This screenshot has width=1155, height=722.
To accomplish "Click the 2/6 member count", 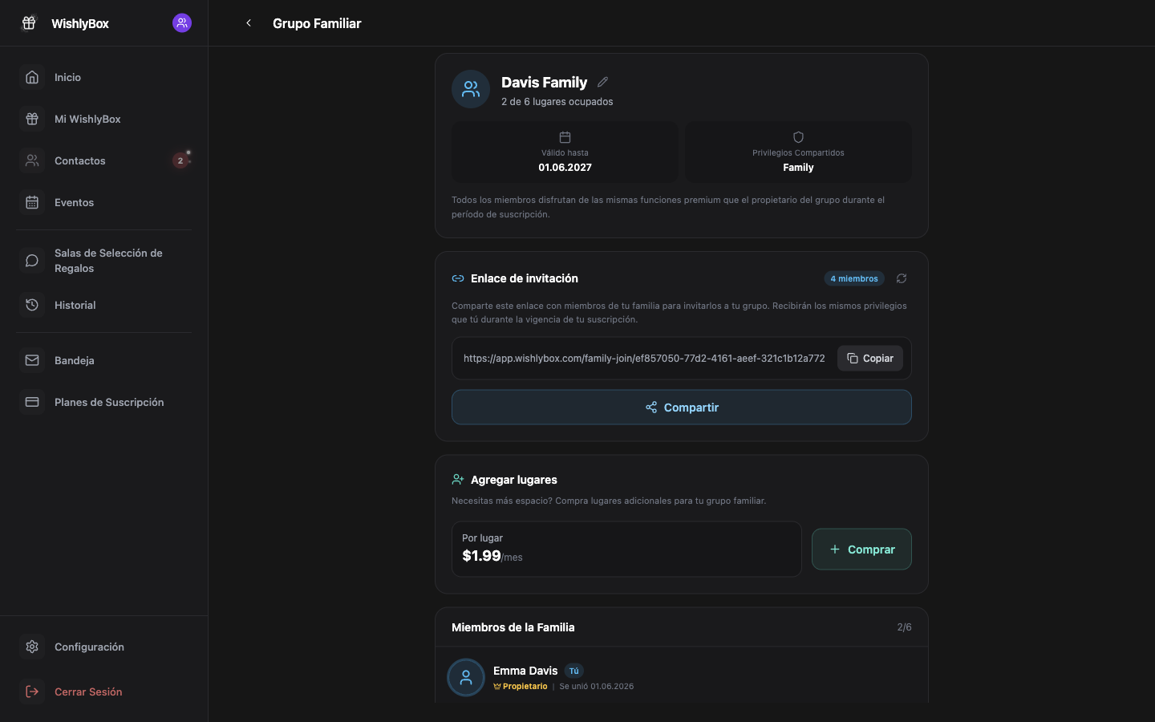I will [904, 627].
